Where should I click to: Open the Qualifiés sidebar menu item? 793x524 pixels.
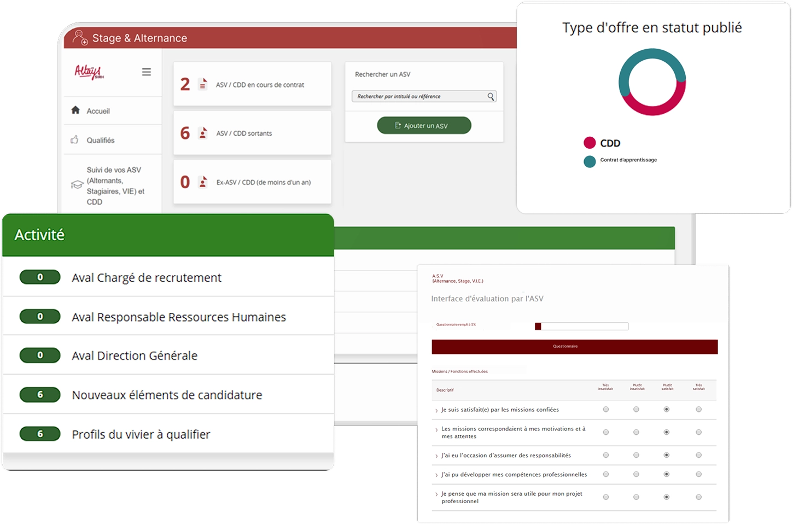[101, 140]
